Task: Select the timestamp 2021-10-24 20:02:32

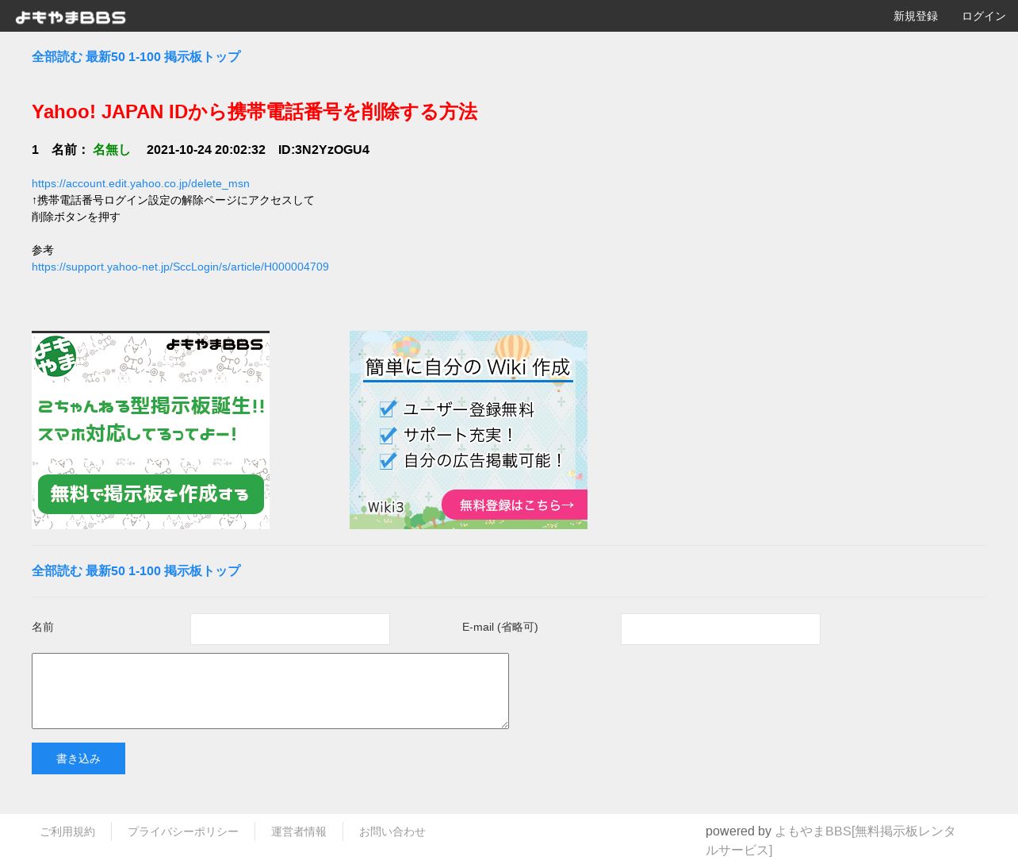Action: point(206,150)
